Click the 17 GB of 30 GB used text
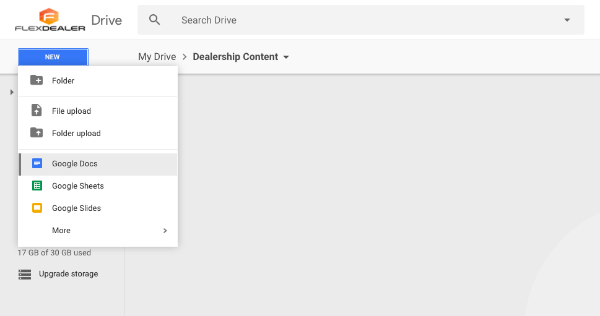This screenshot has height=316, width=600. pyautogui.click(x=54, y=253)
